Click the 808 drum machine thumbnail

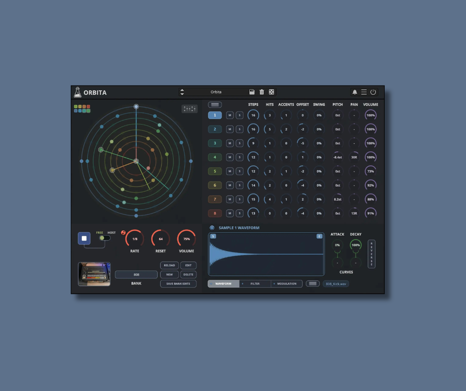[x=94, y=274]
